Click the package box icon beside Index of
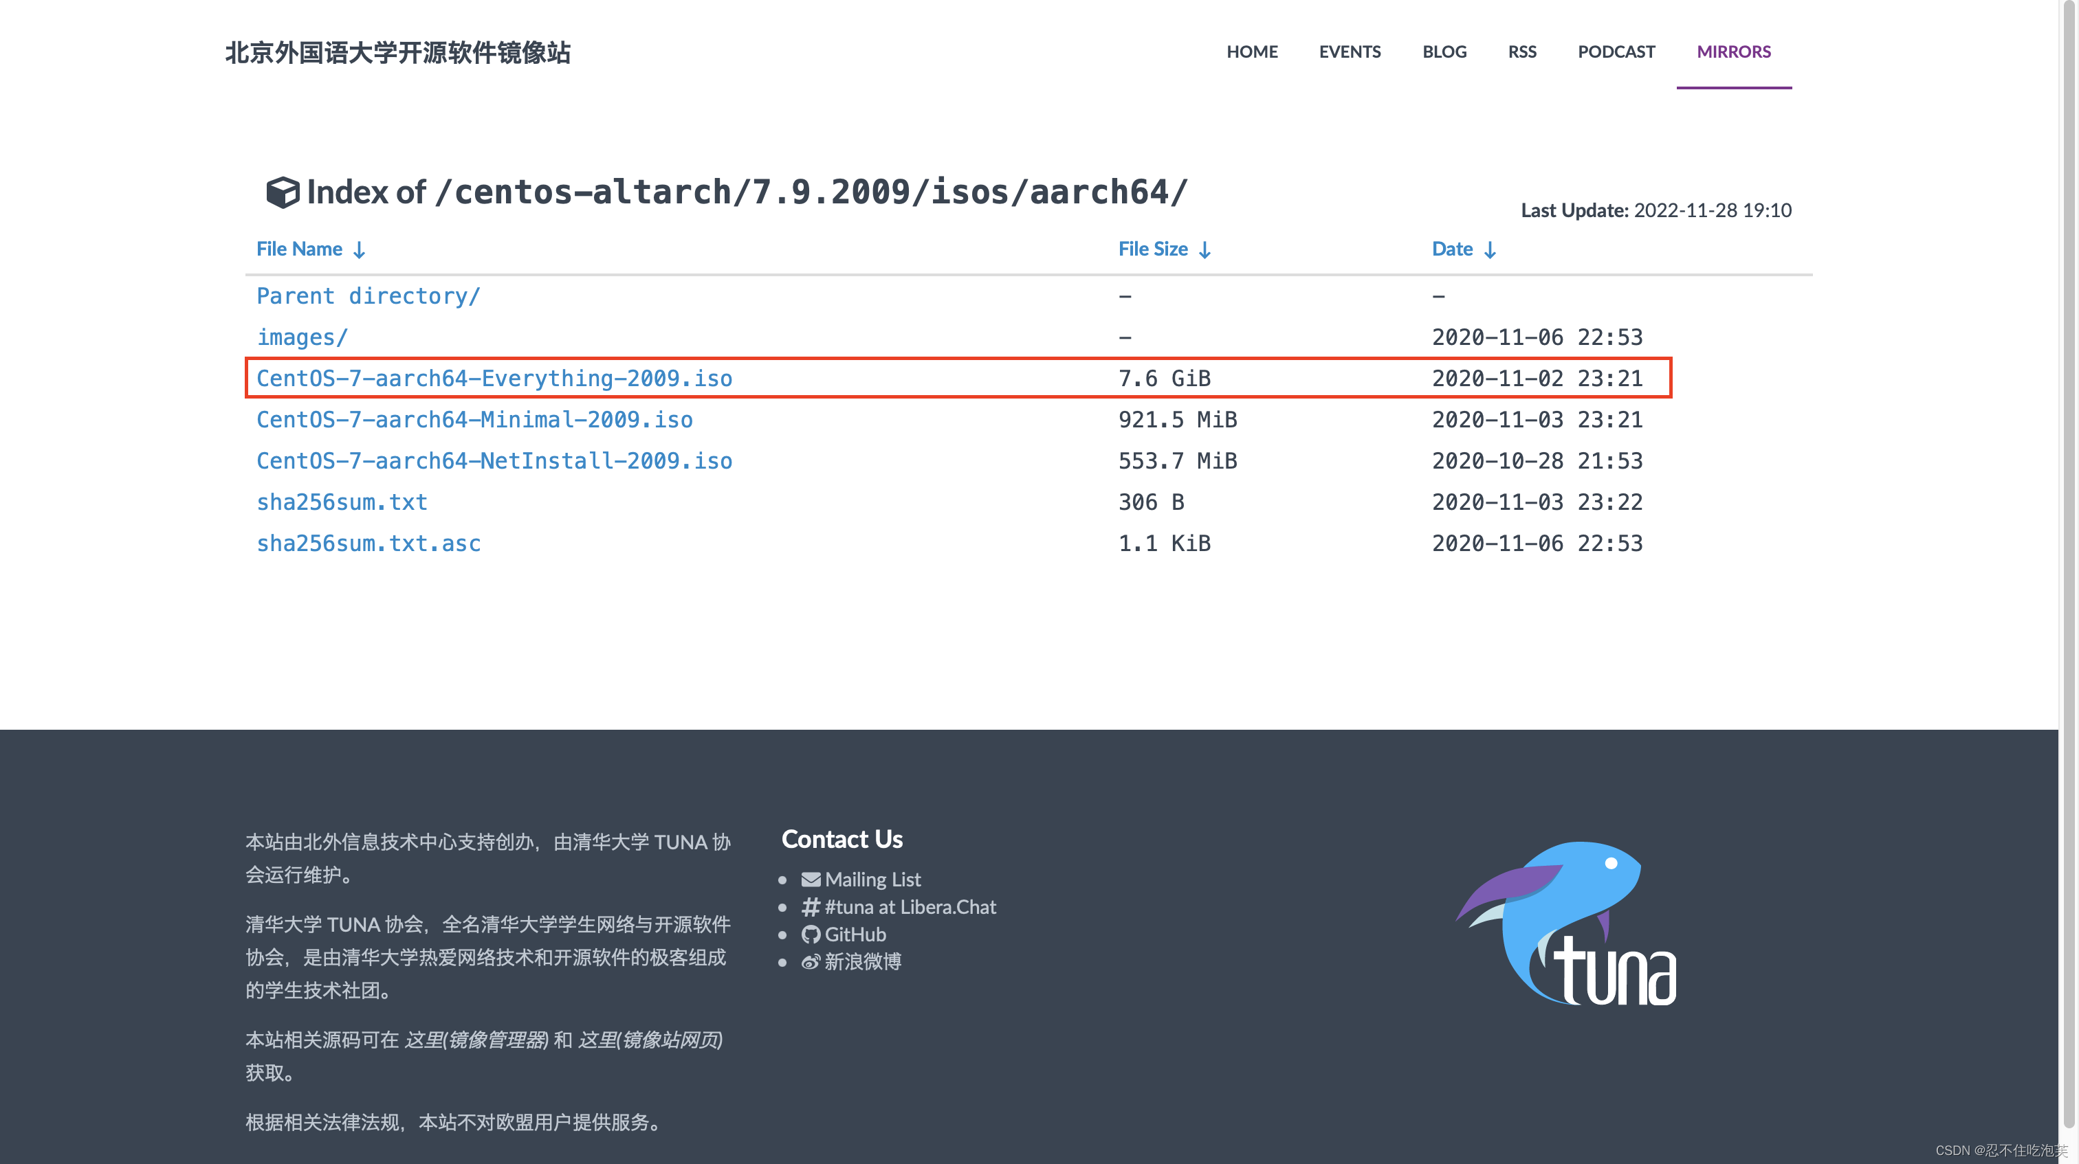Image resolution: width=2079 pixels, height=1164 pixels. [283, 192]
